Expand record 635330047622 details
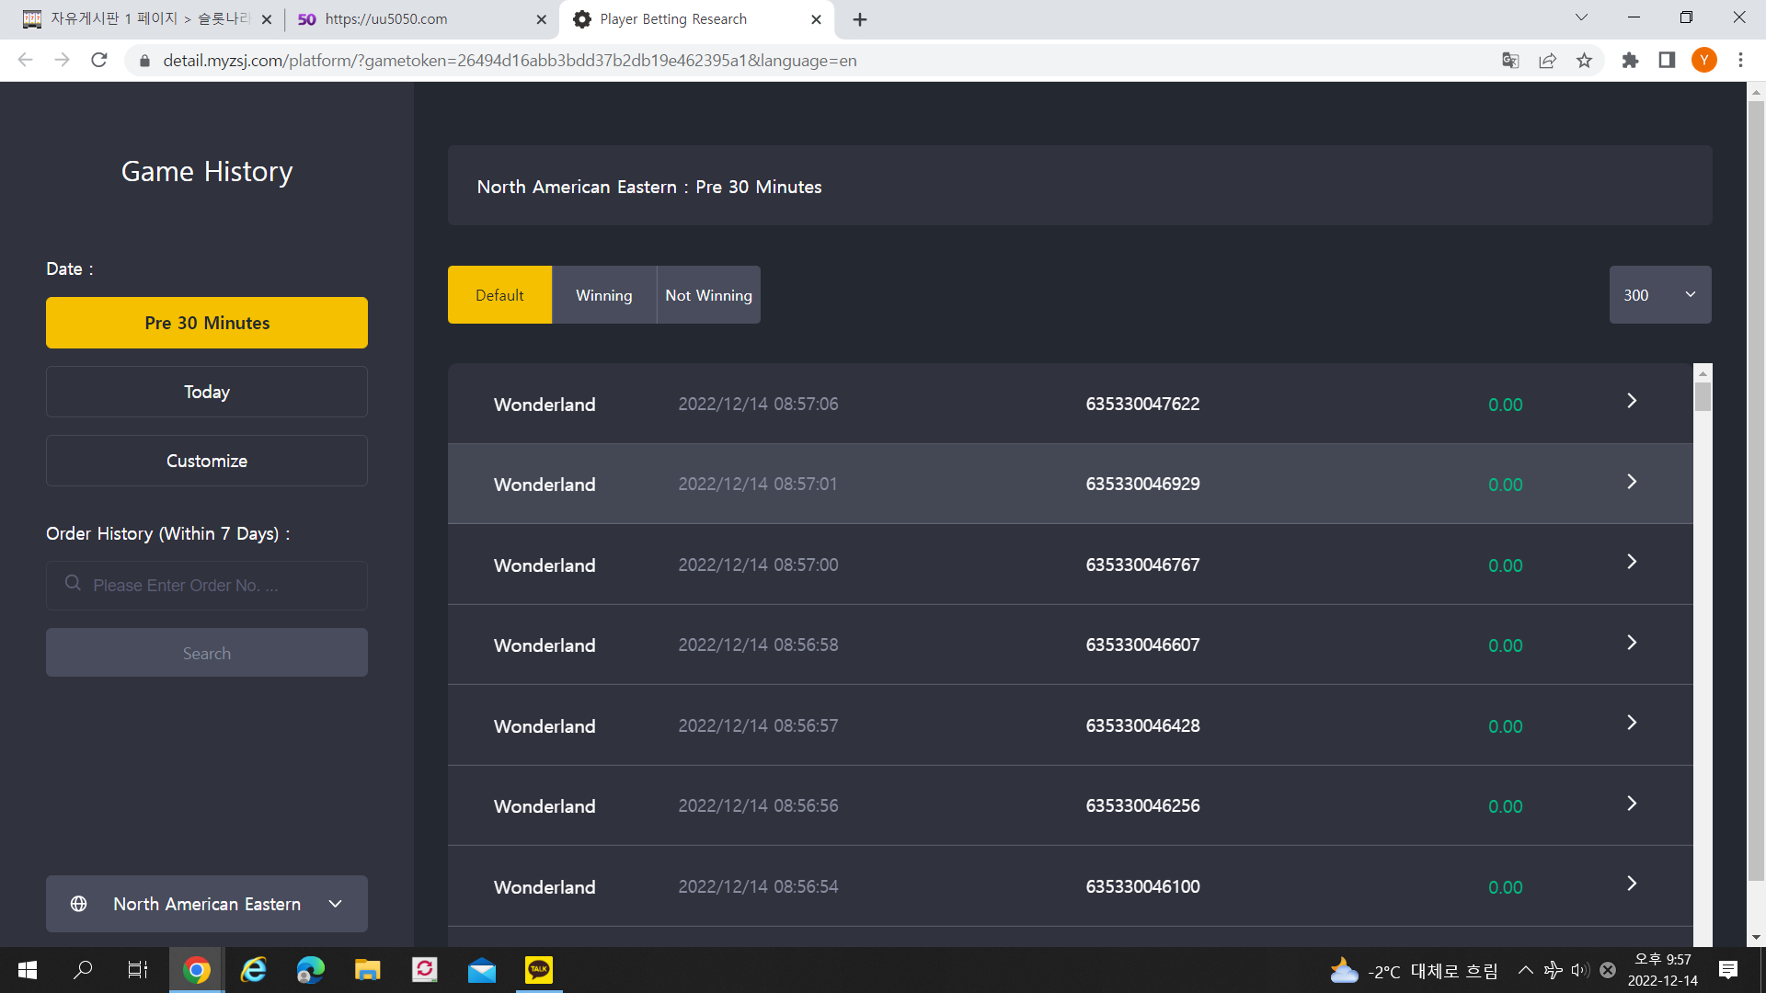The height and width of the screenshot is (993, 1766). coord(1632,401)
